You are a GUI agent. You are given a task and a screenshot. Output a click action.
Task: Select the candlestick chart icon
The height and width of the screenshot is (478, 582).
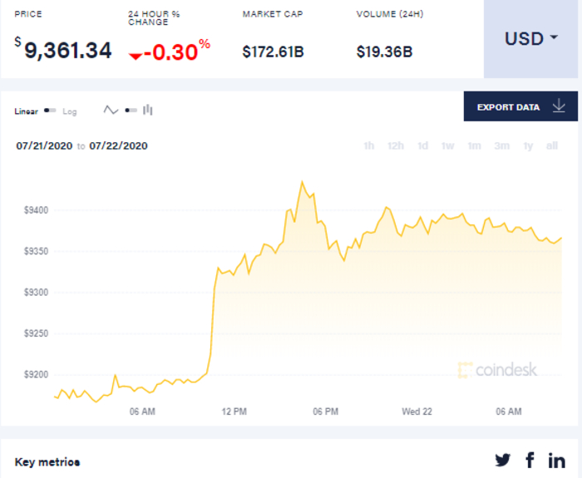click(148, 110)
